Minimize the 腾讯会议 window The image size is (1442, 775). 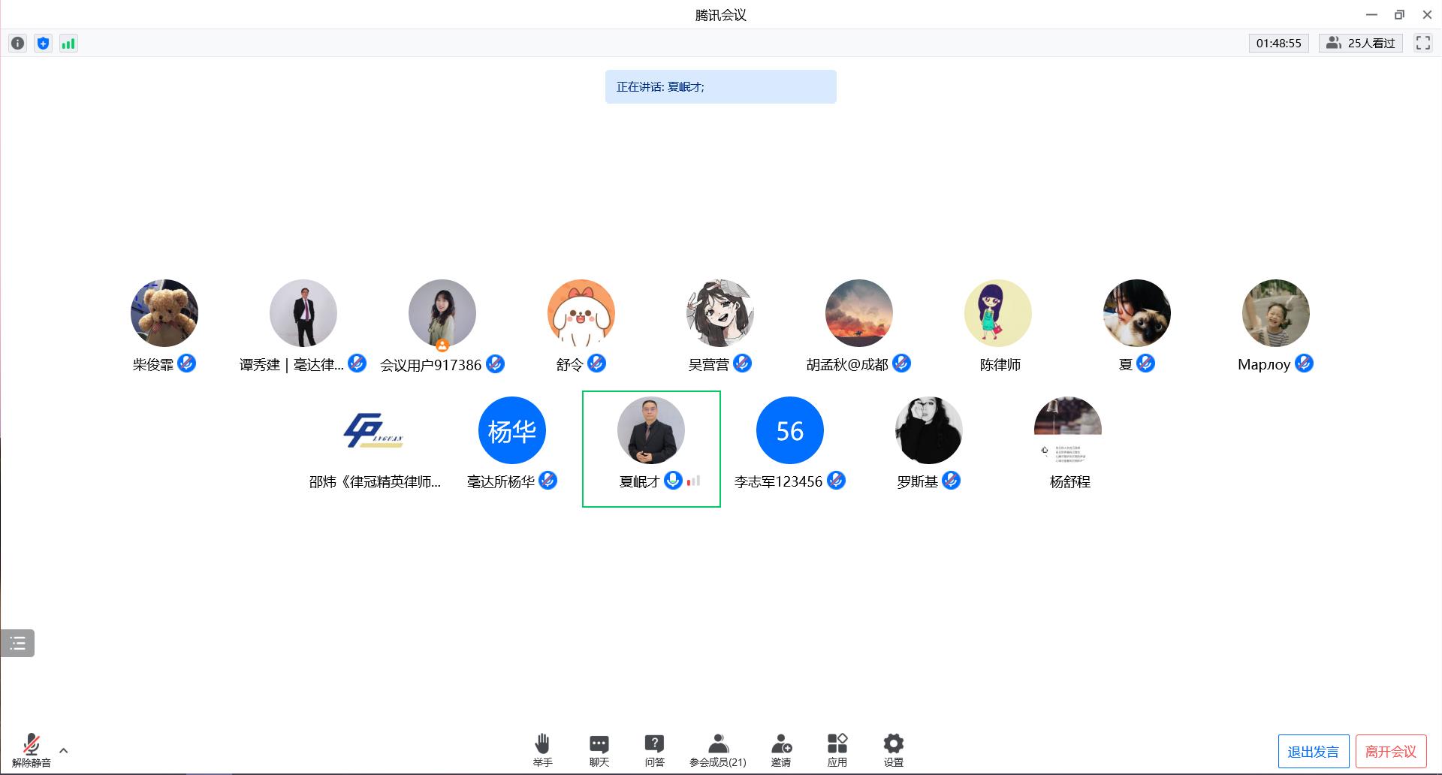coord(1371,14)
